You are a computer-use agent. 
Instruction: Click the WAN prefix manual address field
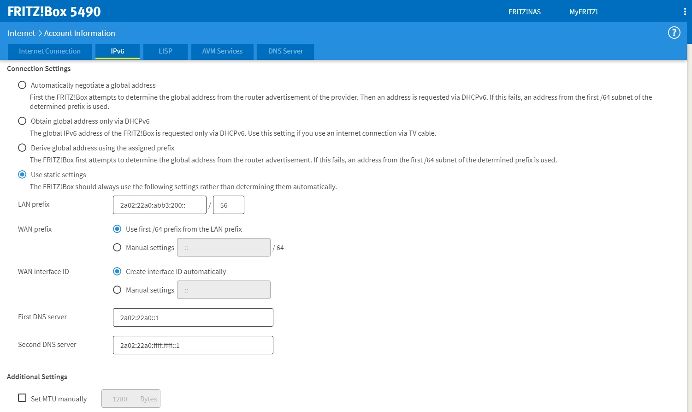[x=224, y=247]
